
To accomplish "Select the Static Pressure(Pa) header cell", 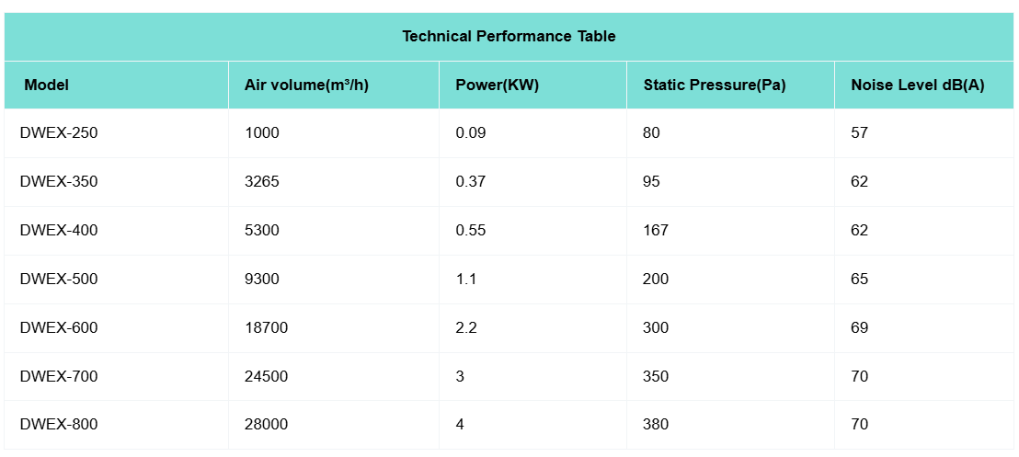I will point(715,86).
